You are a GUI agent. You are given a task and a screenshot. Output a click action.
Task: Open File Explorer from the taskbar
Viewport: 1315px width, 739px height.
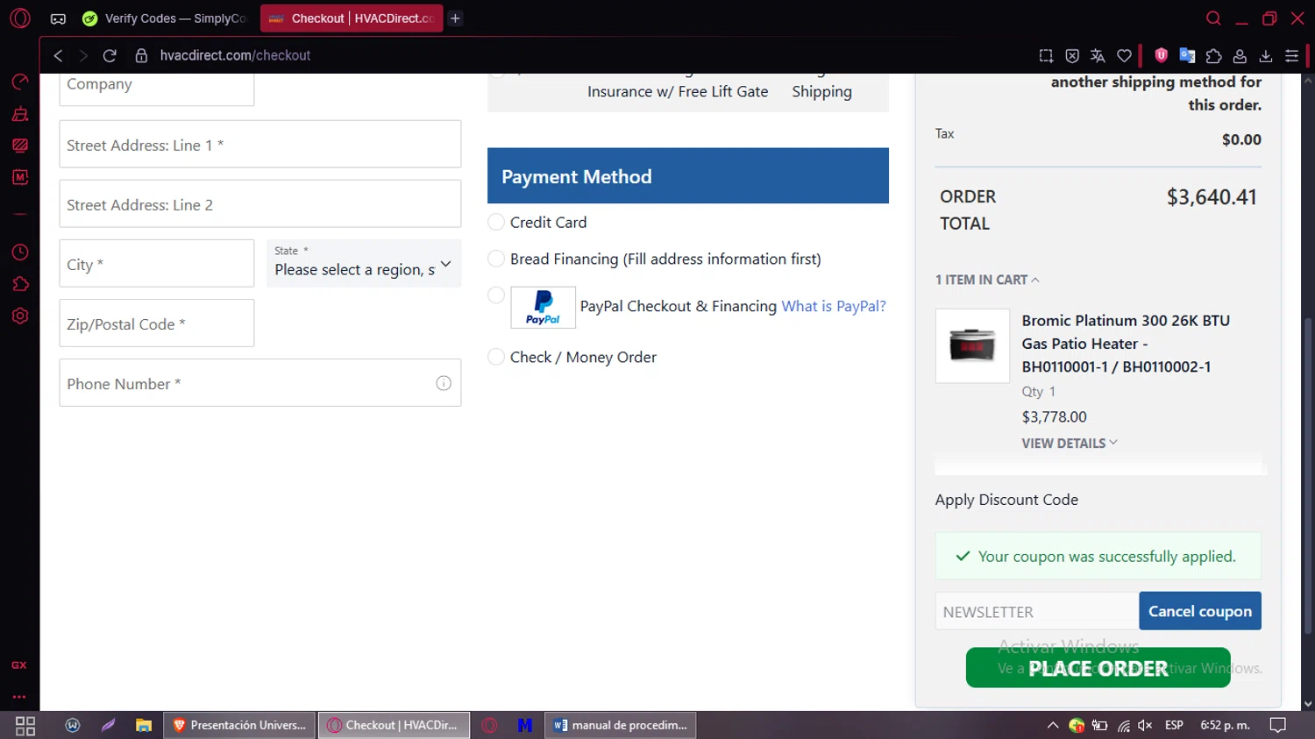(x=144, y=725)
